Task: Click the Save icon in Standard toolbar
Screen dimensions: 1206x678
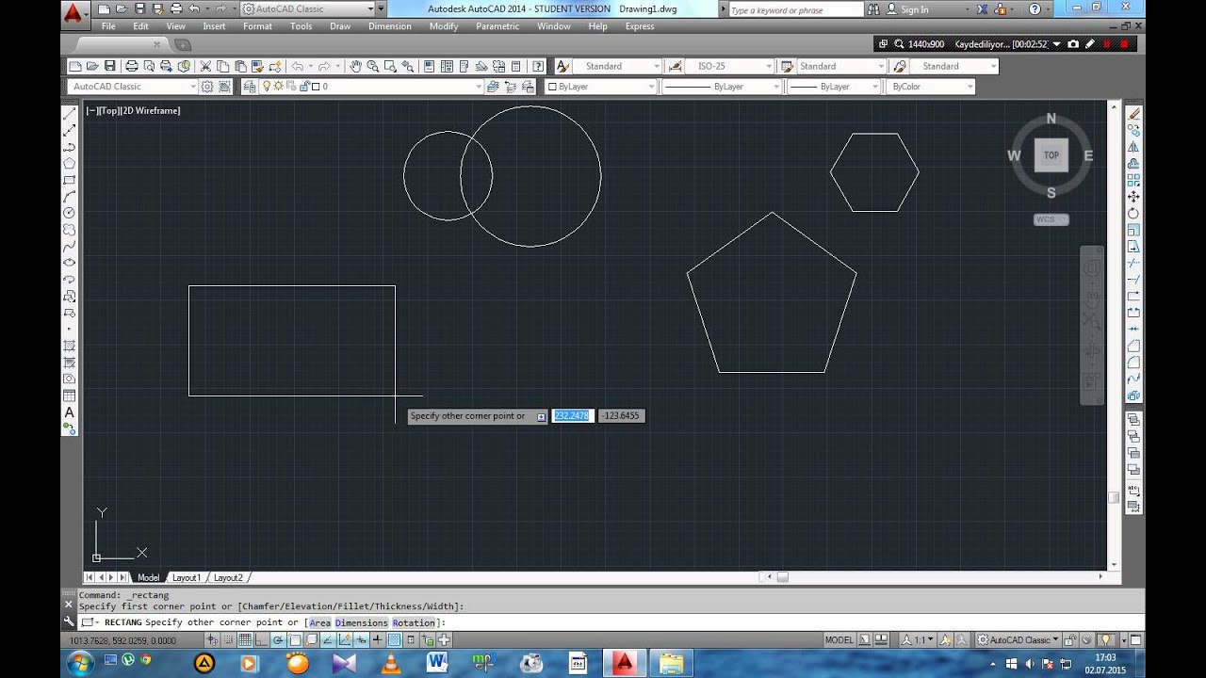Action: (110, 66)
